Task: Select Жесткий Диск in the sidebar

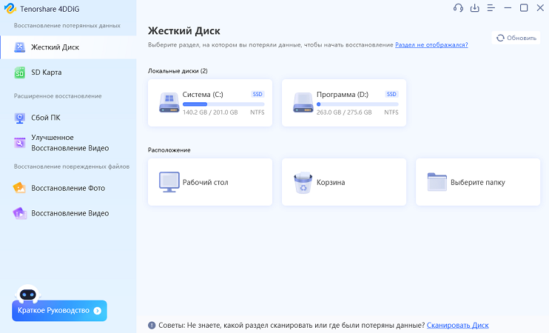Action: coord(68,47)
